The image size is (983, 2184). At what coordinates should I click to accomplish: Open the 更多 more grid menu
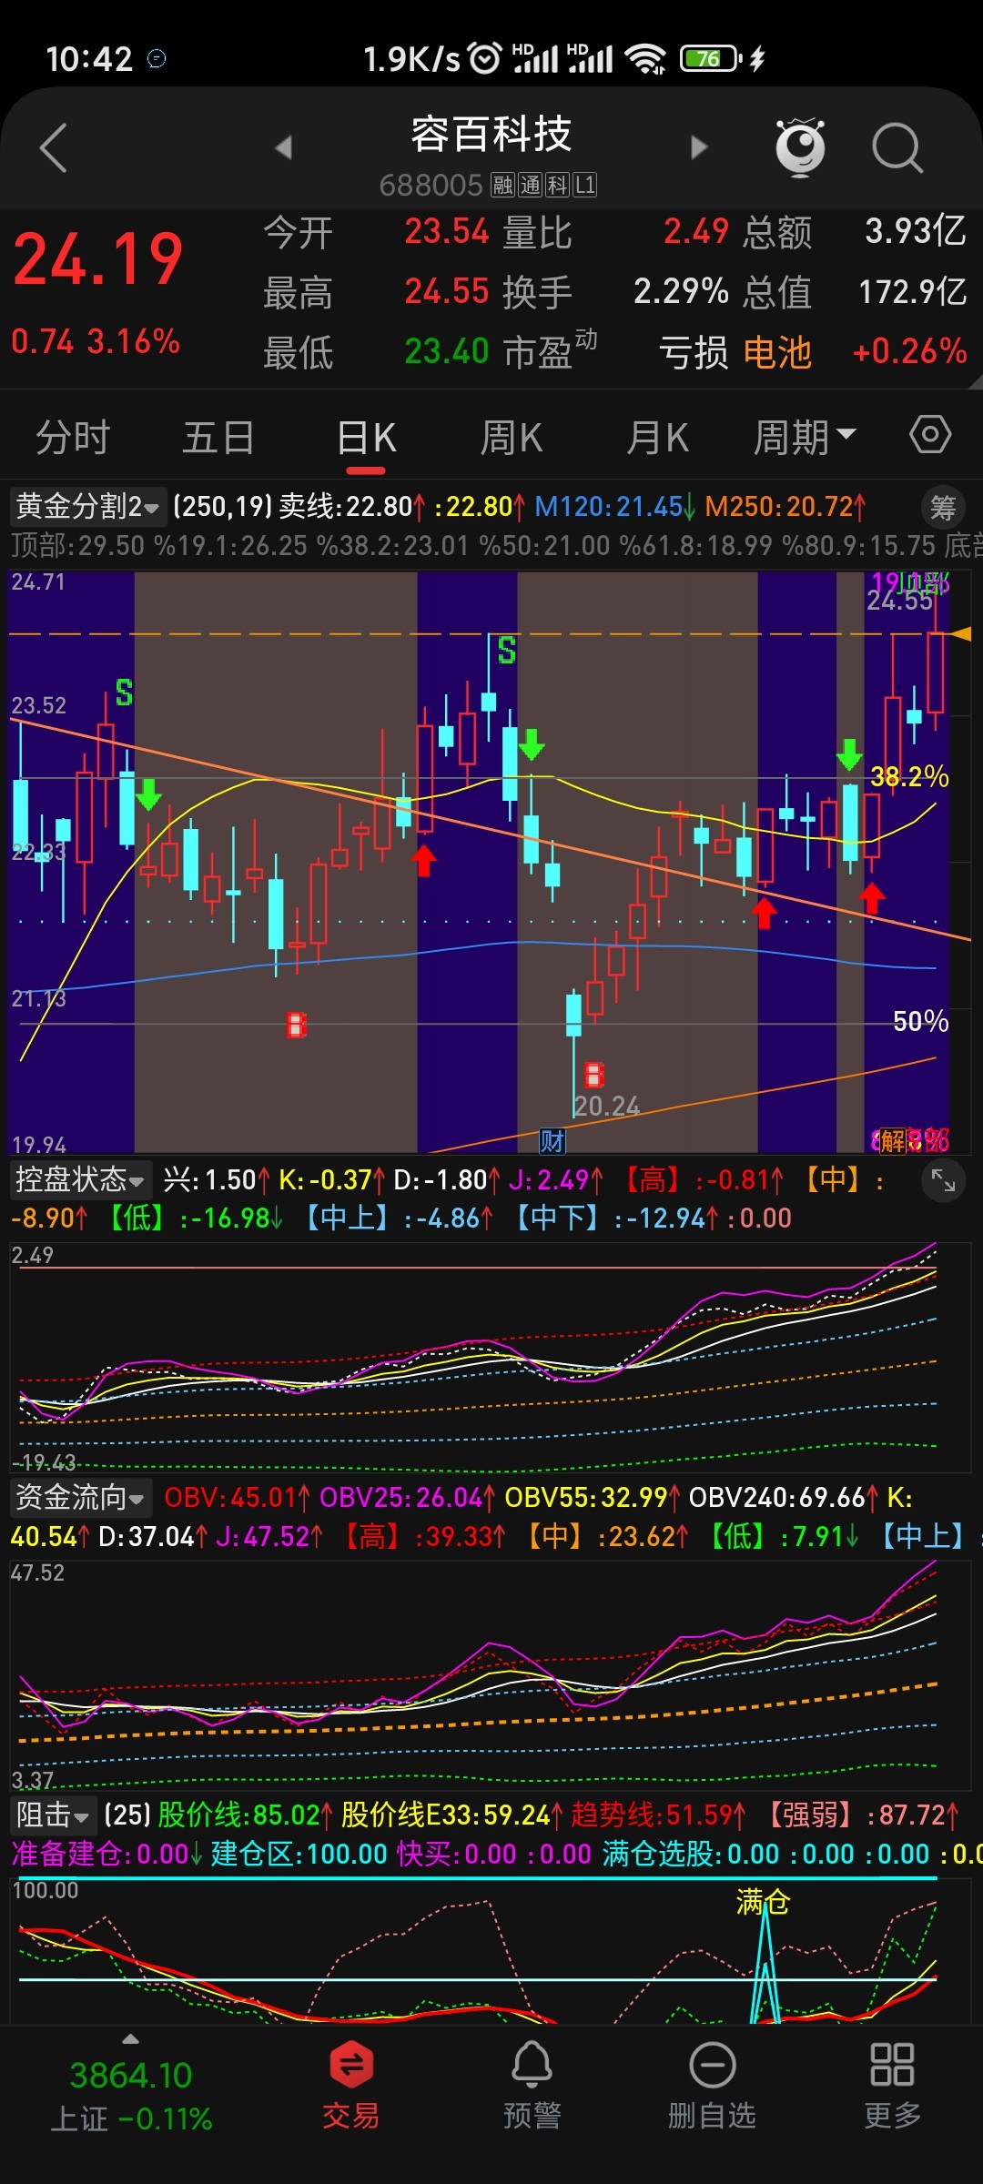pyautogui.click(x=892, y=2084)
